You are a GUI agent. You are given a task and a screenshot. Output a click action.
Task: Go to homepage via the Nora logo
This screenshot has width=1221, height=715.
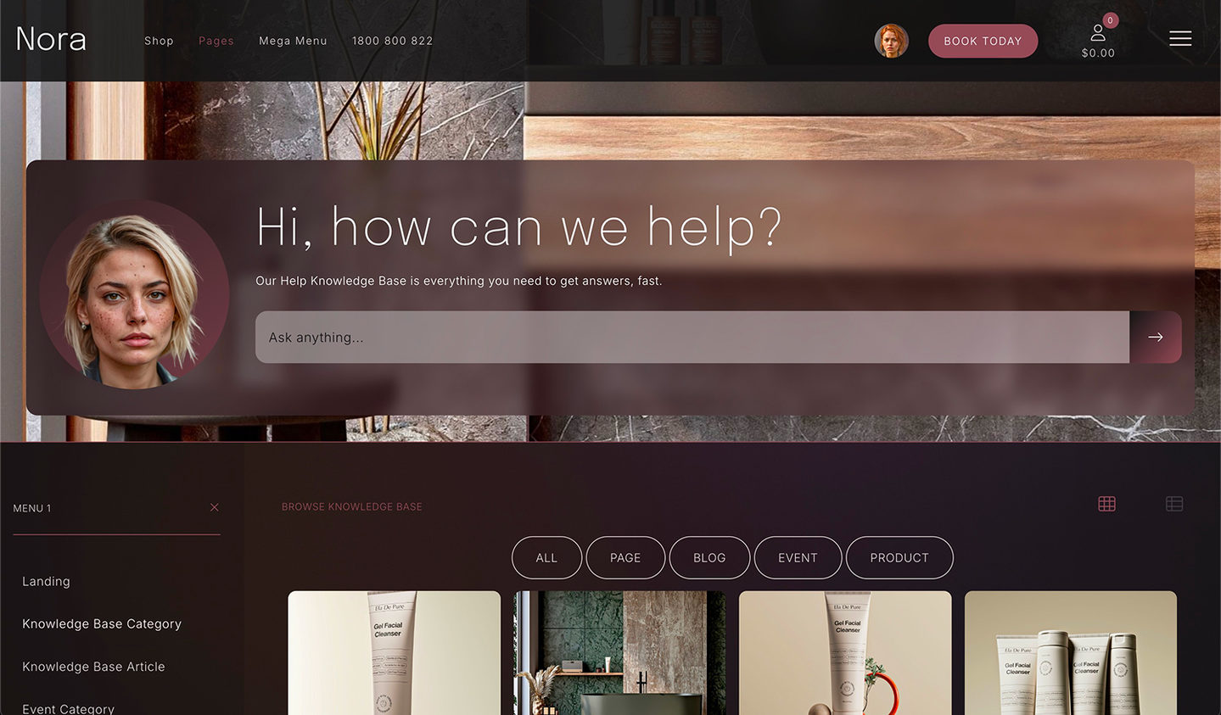coord(51,39)
